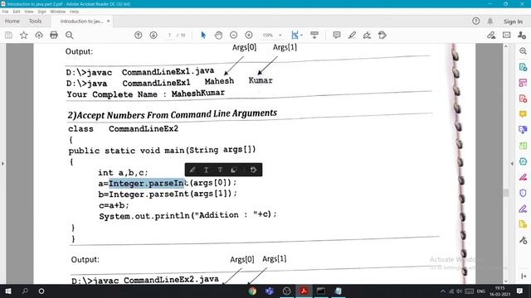
Task: Open Google Chrome from taskbar
Action: coord(252,291)
